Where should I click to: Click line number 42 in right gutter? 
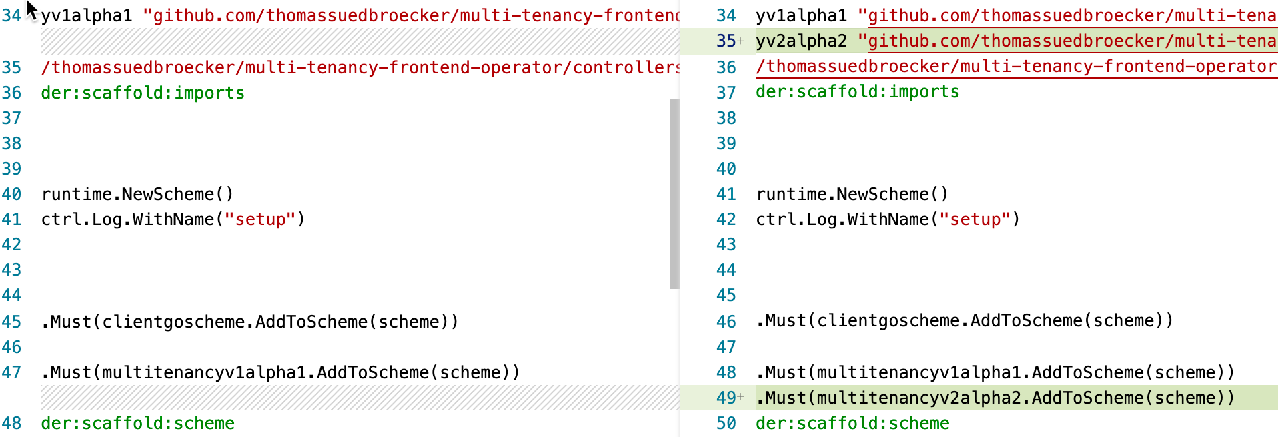point(726,219)
